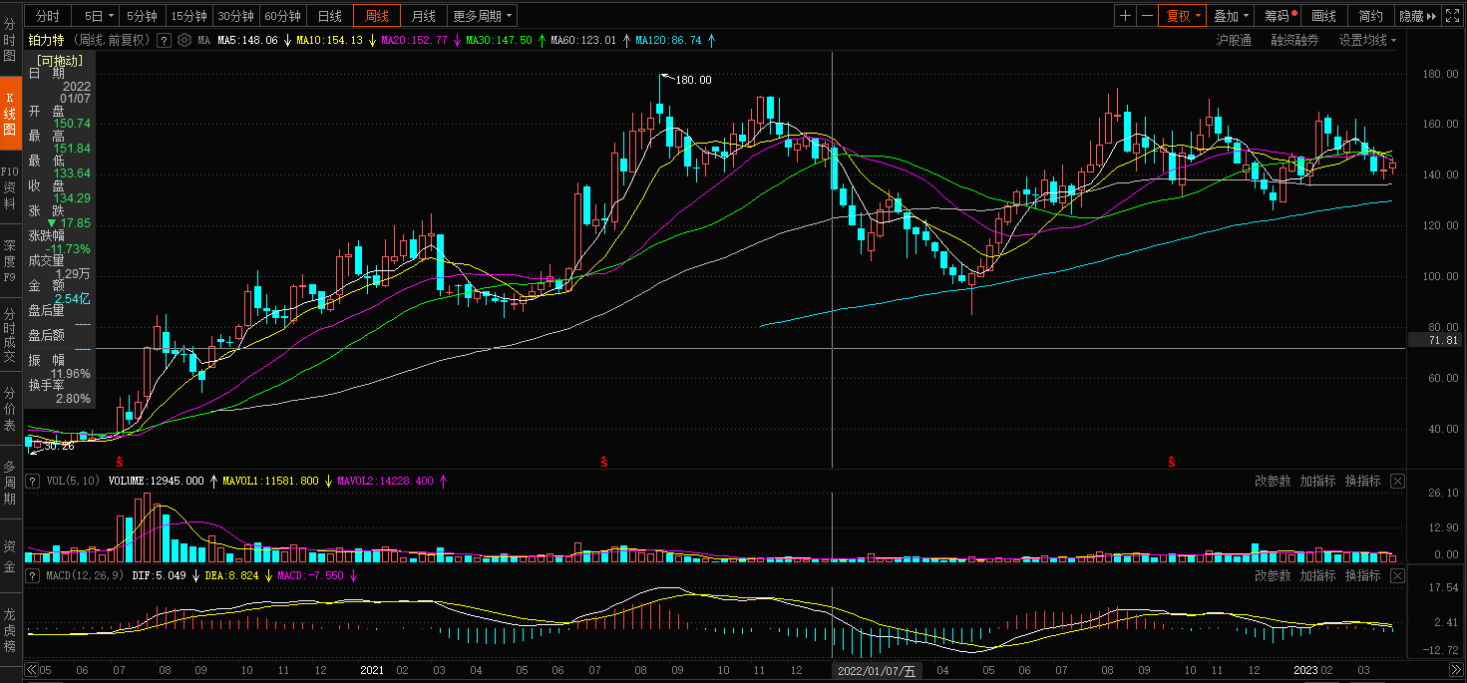Expand the 设置均线 dropdown
The width and height of the screenshot is (1467, 683).
click(x=1367, y=40)
